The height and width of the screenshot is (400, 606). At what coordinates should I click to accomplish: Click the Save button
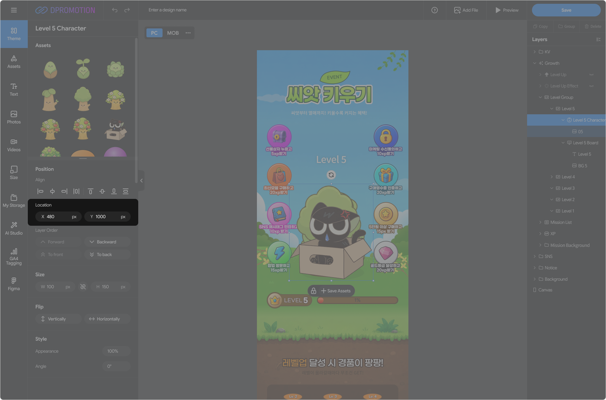(x=566, y=10)
